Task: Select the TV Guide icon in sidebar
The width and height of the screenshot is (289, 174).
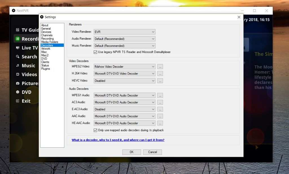Action: pos(17,30)
